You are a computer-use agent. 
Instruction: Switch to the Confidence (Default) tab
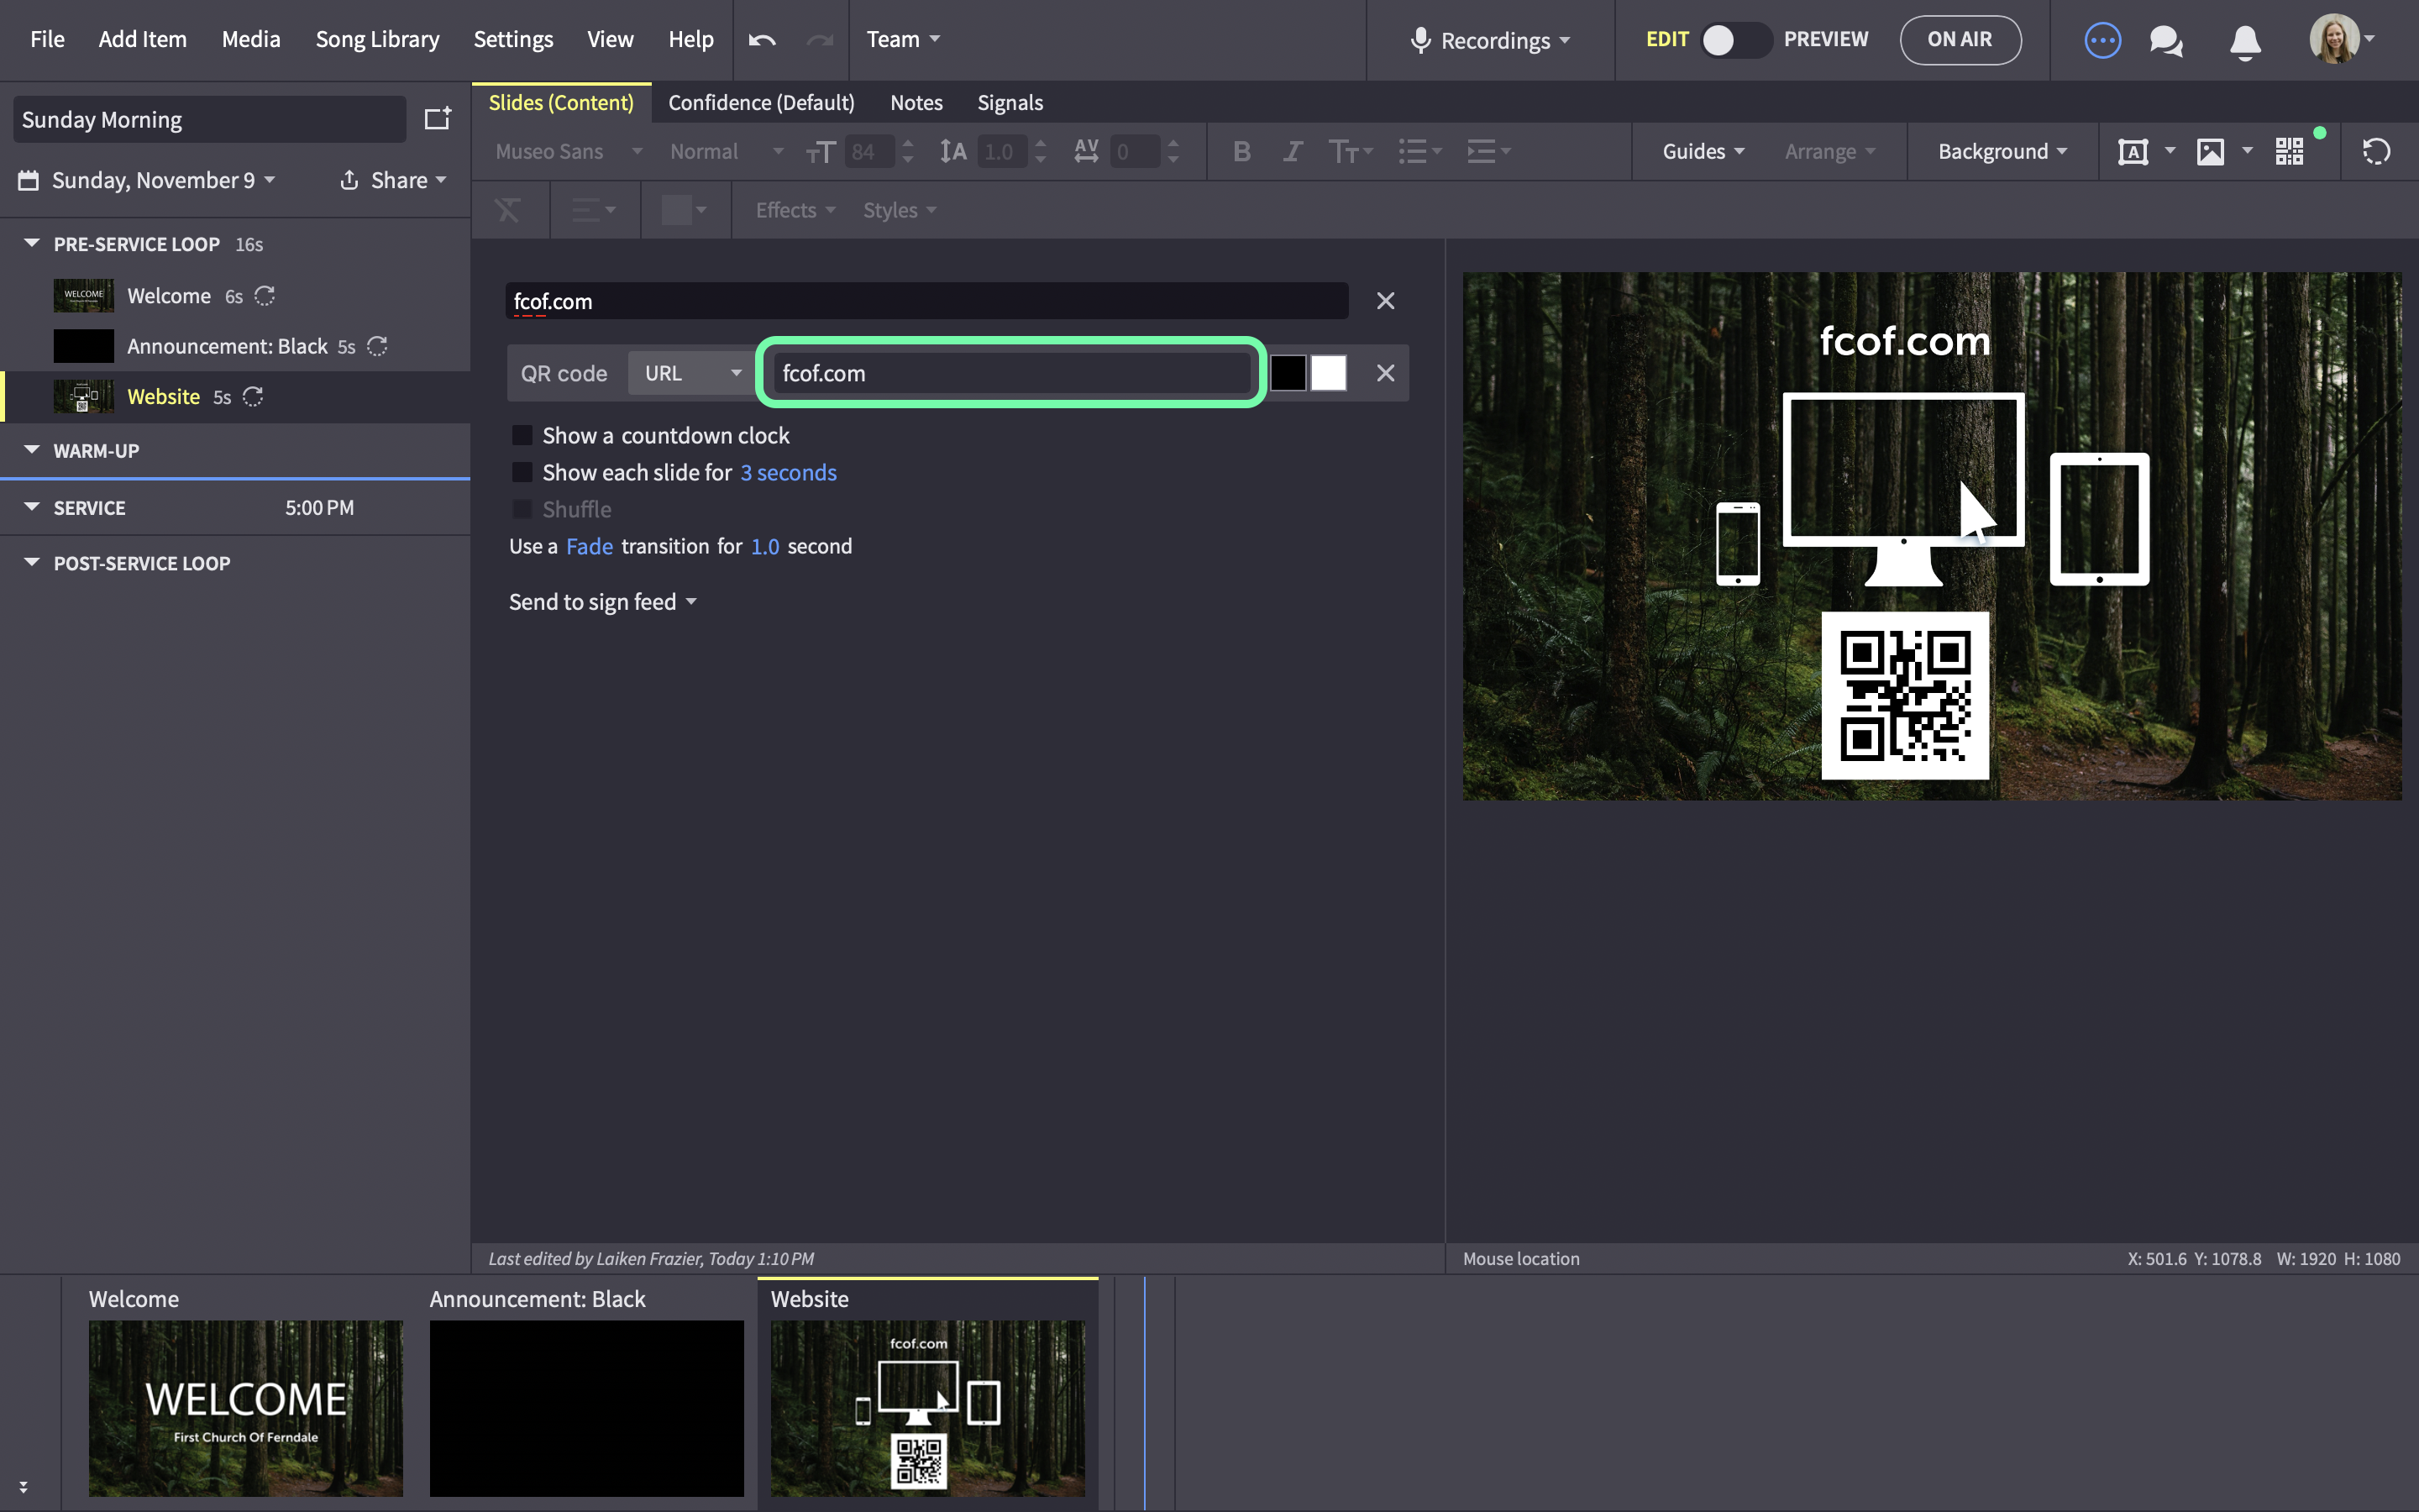click(x=761, y=102)
